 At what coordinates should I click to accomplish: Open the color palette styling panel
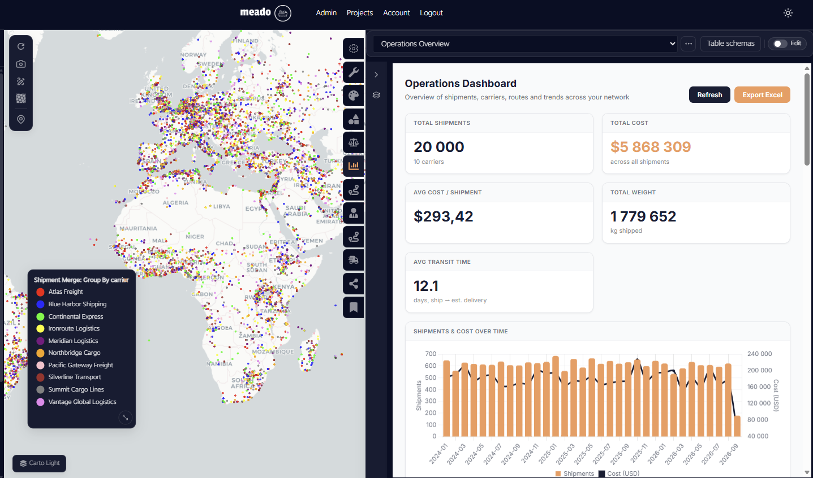[354, 95]
